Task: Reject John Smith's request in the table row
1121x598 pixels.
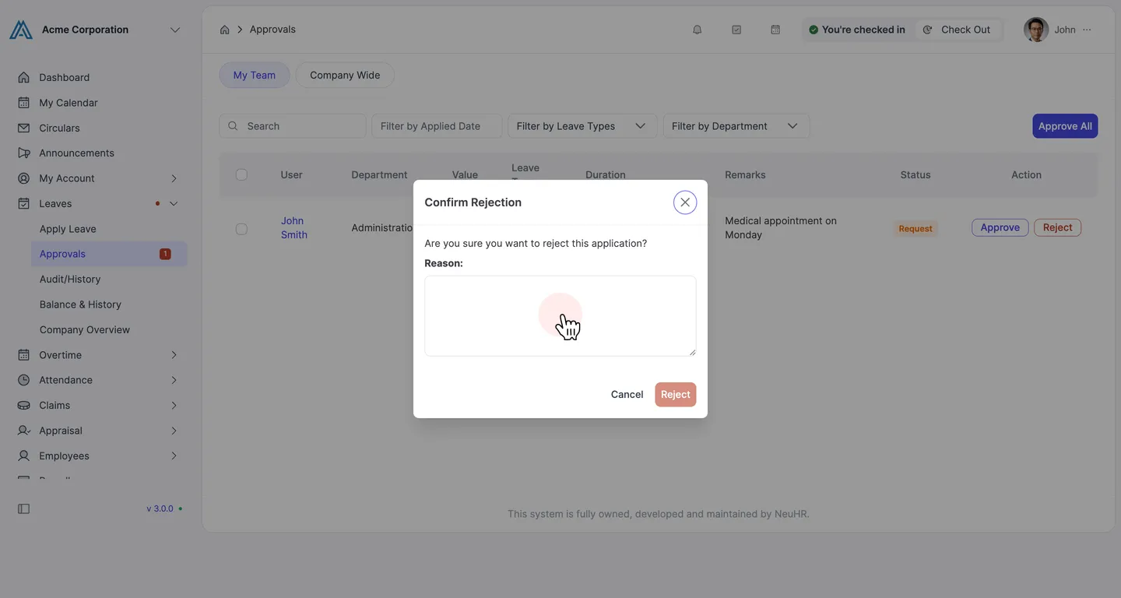Action: click(1058, 227)
